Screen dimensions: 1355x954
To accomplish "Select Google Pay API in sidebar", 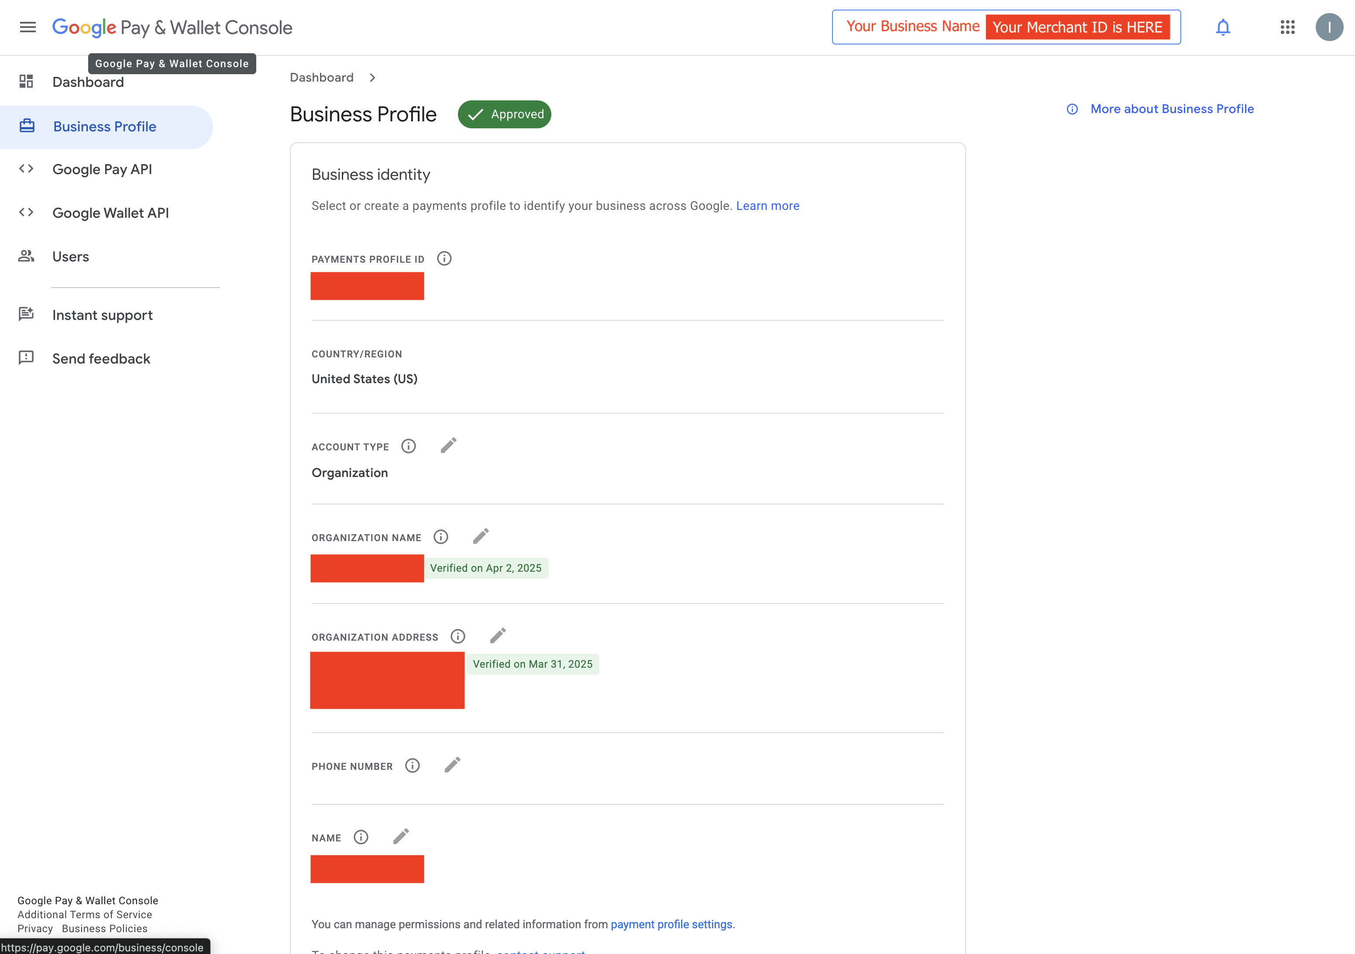I will coord(102,169).
